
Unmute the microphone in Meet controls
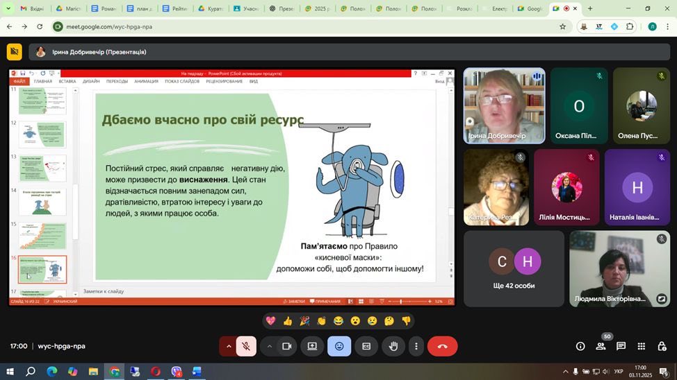coord(246,346)
